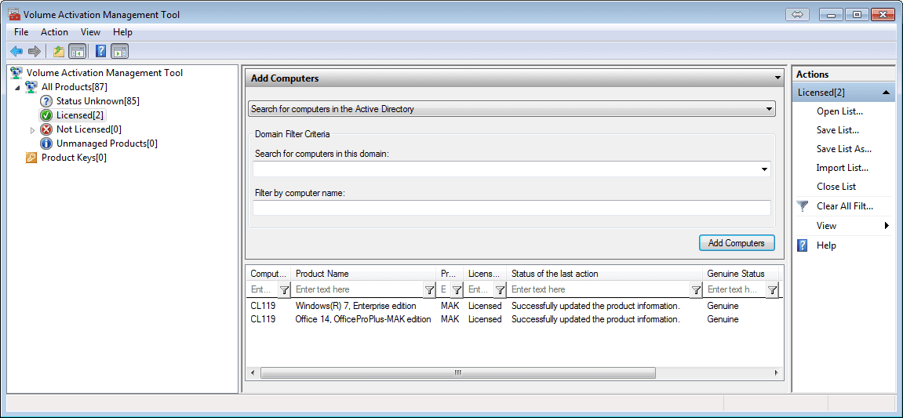Click the Computer Name column filter icon

pos(284,289)
